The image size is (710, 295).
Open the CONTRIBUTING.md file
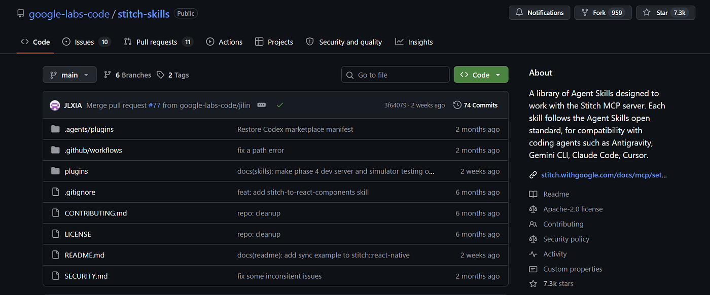click(96, 213)
